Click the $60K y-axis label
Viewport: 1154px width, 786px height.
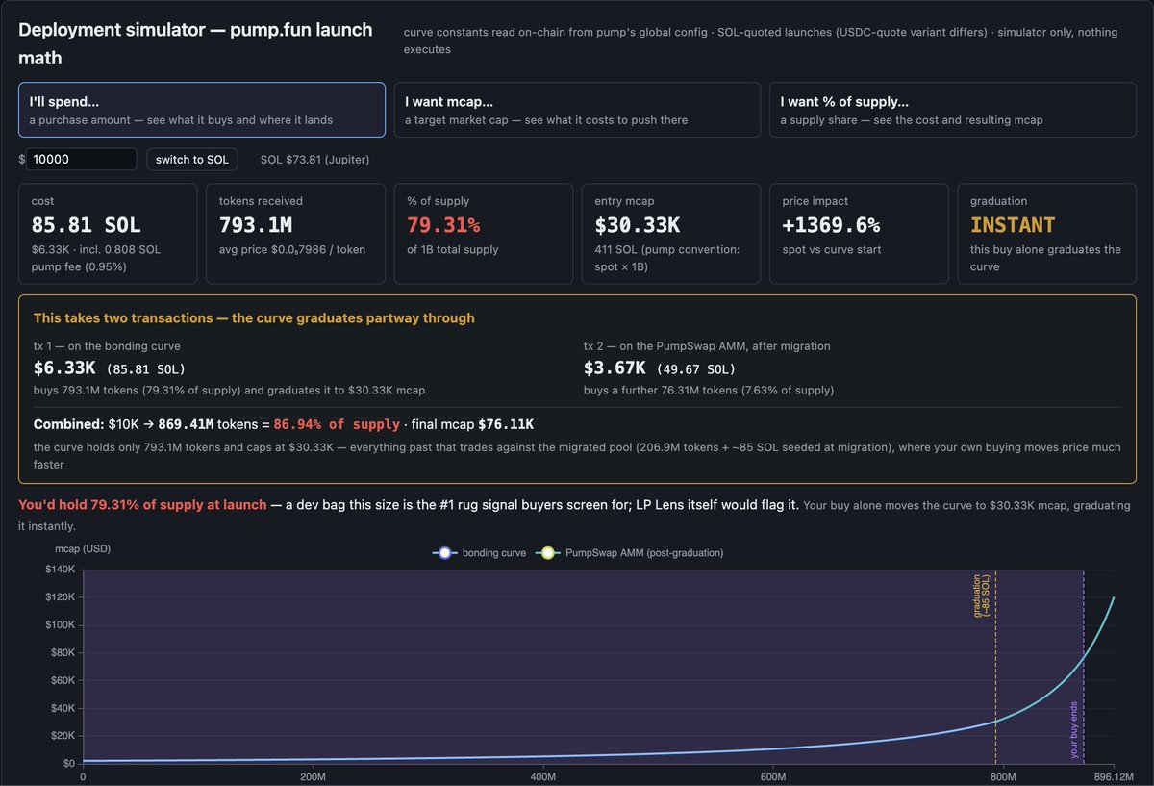pos(63,680)
